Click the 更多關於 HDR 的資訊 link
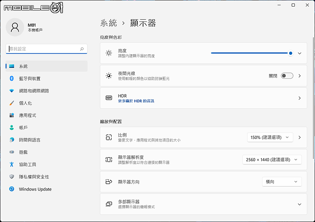Viewport: 315px width, 222px height. tap(136, 101)
